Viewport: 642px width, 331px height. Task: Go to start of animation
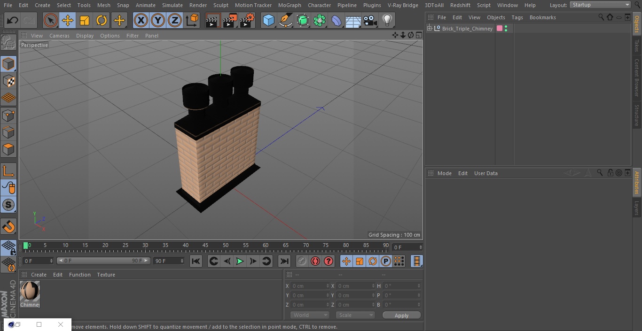196,261
